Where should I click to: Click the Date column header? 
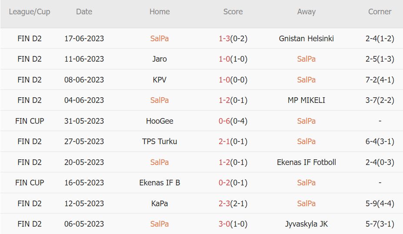click(84, 12)
